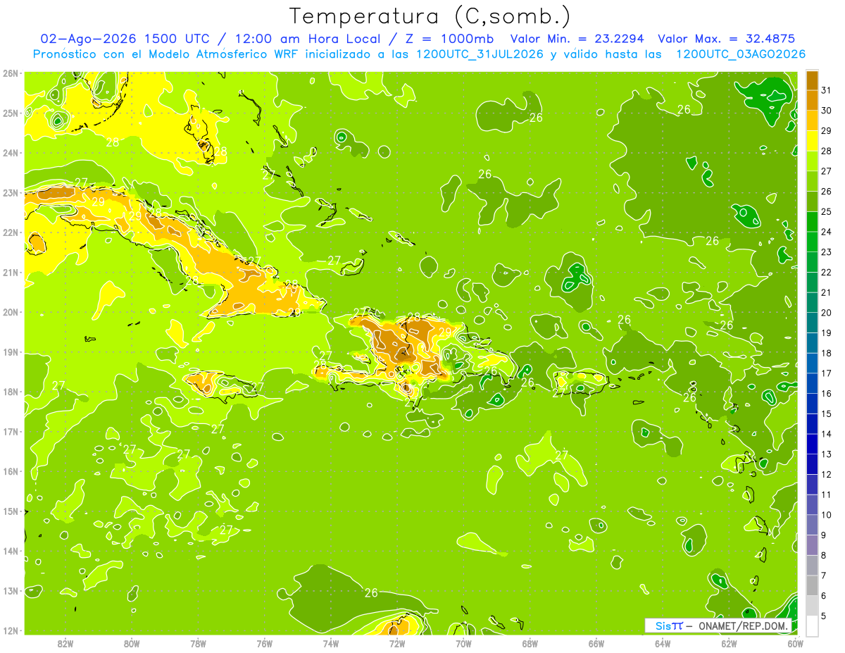Click the yellow color bar segment between 28 and 29
This screenshot has width=845, height=653.
coord(812,140)
